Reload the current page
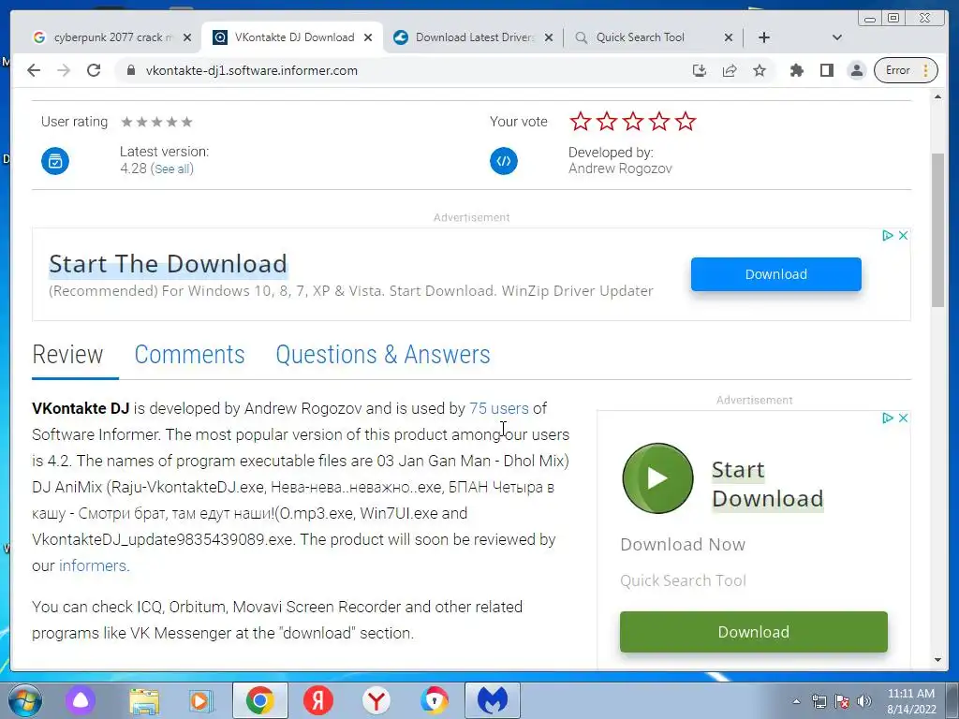959x719 pixels. coord(94,70)
